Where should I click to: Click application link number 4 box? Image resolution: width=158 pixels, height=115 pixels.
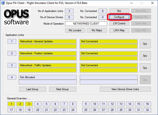click(x=12, y=77)
